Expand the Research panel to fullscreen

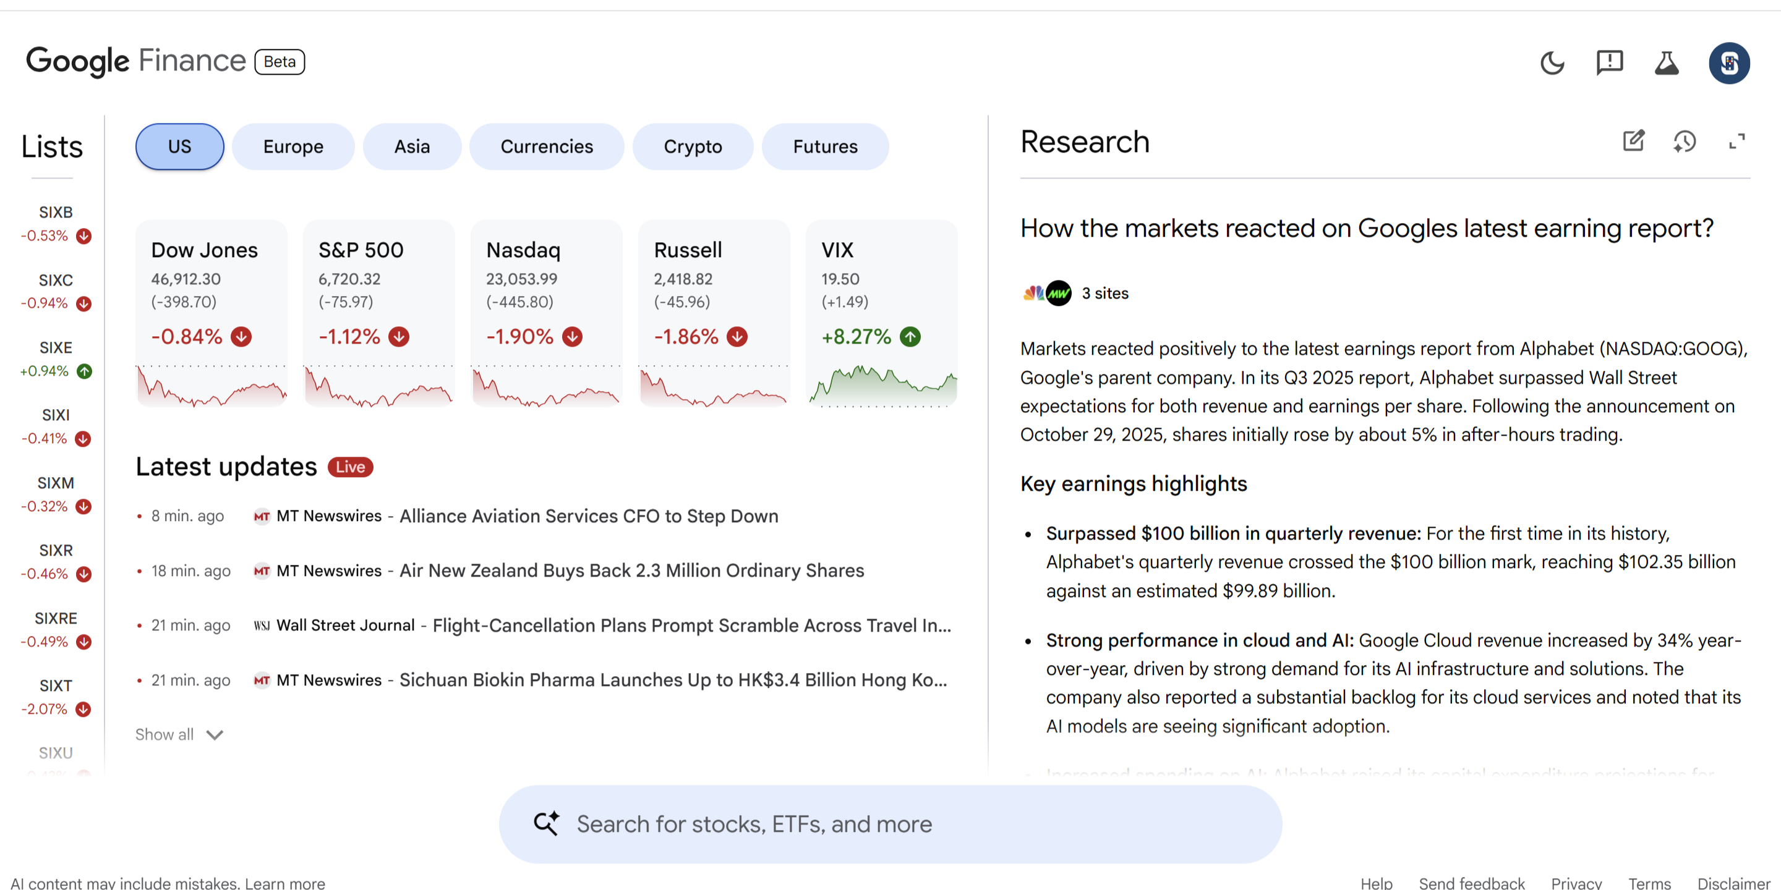(x=1736, y=142)
